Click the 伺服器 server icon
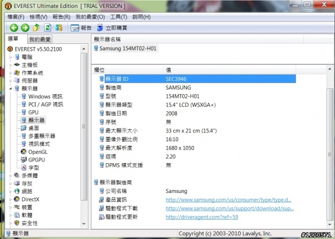The width and height of the screenshot is (335, 239). coord(17,81)
